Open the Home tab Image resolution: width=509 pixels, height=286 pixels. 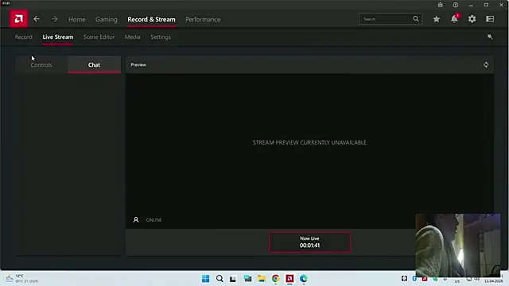click(77, 19)
